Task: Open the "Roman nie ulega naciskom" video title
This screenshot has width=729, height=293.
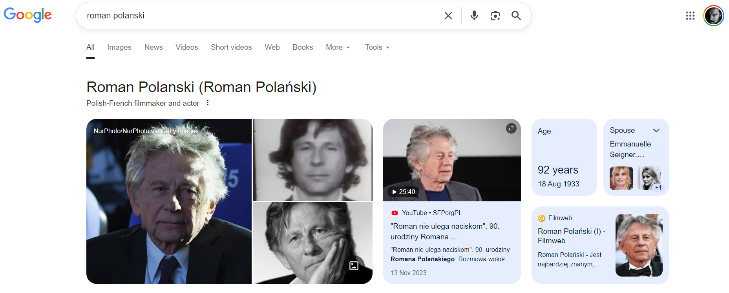Action: coord(444,231)
